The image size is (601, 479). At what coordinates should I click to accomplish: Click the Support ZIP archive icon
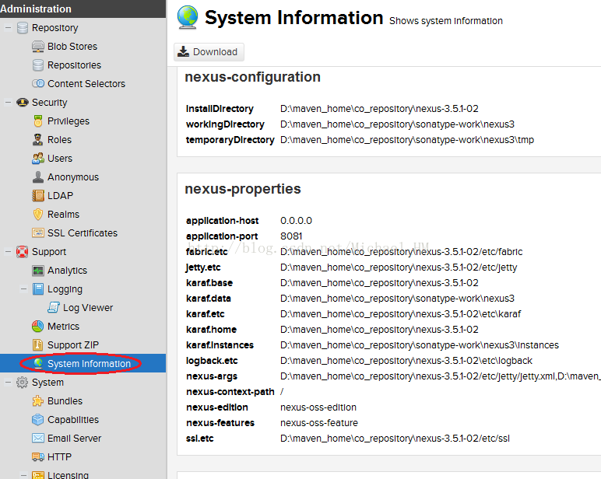tap(38, 345)
